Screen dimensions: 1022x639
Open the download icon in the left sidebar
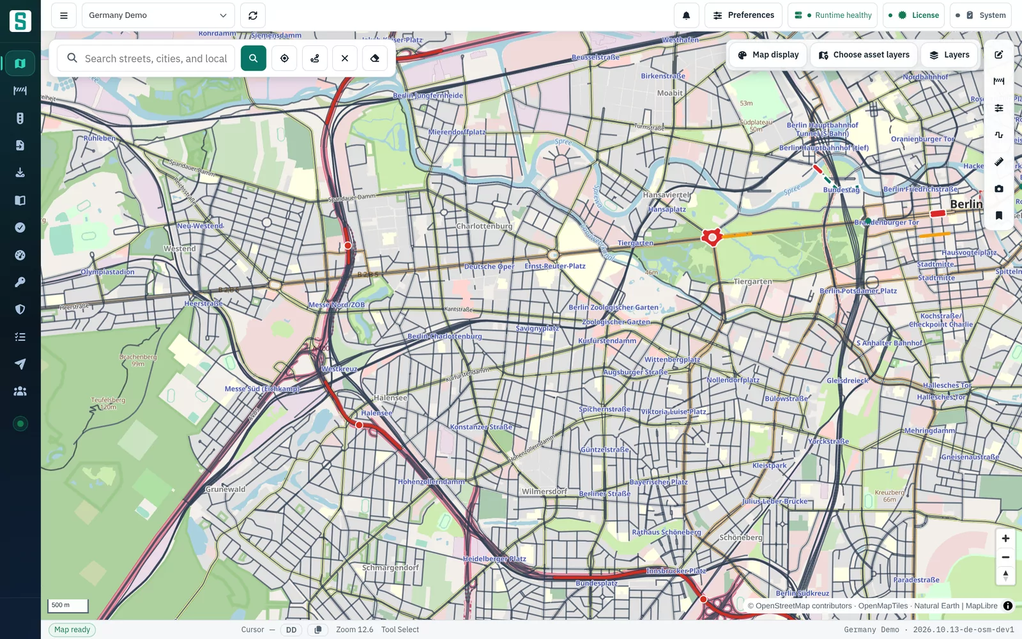tap(20, 173)
